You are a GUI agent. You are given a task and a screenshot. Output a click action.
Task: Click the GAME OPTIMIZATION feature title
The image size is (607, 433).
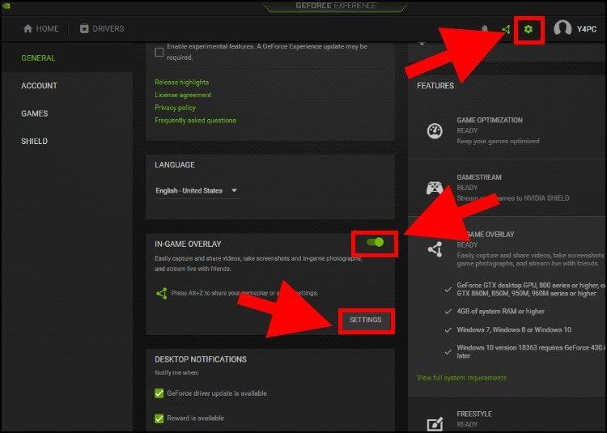pos(490,121)
